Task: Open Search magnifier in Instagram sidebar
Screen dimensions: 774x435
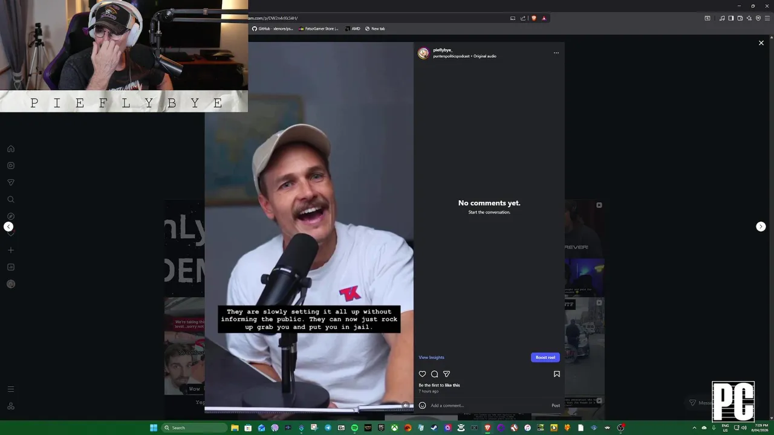Action: (x=10, y=199)
